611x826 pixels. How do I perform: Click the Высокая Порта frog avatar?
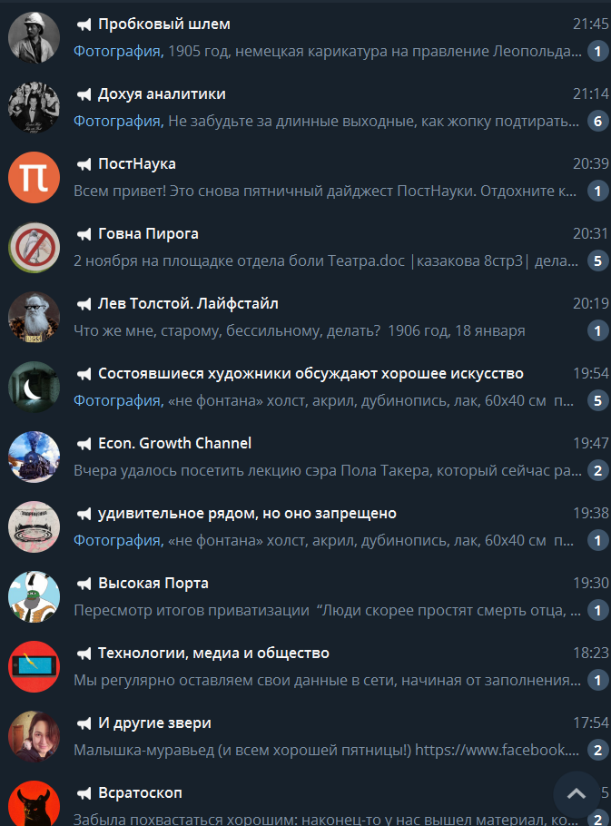tap(34, 597)
